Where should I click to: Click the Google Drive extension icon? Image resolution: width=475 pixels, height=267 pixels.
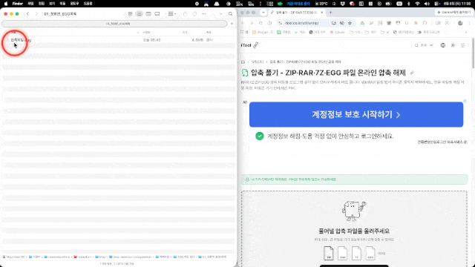[362, 23]
